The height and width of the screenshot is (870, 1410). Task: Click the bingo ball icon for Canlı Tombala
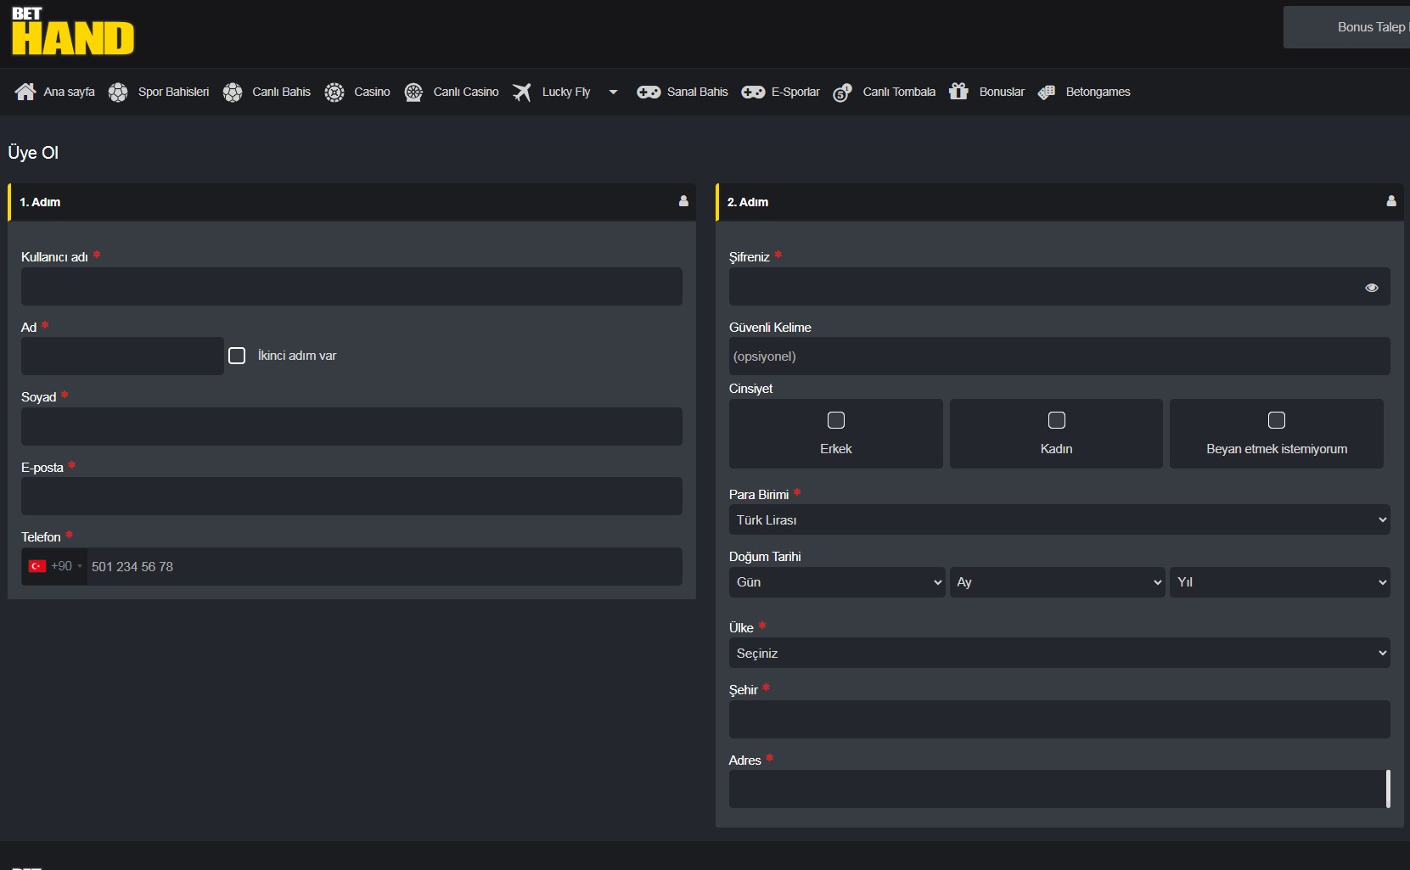point(842,93)
